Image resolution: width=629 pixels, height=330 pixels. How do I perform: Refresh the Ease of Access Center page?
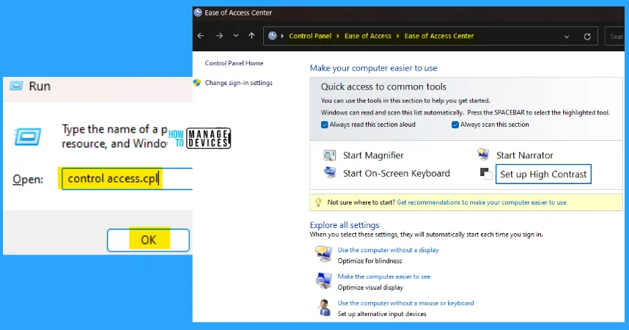[x=587, y=37]
